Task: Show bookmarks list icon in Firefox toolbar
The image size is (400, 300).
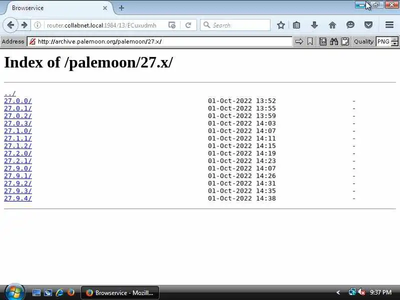Action: (x=296, y=25)
